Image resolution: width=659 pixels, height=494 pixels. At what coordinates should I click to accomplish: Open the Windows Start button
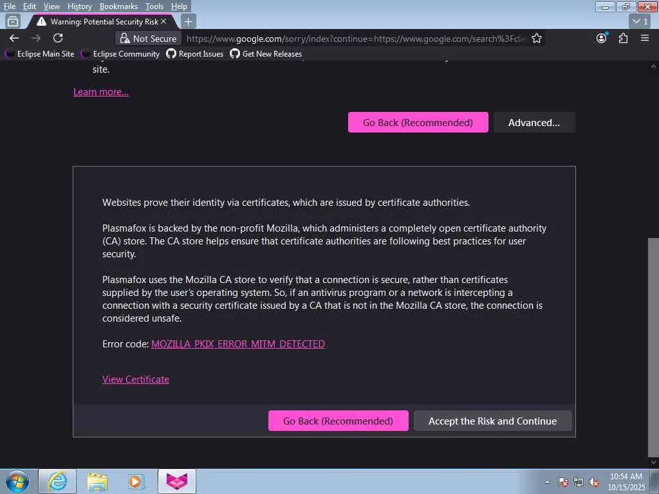point(17,481)
